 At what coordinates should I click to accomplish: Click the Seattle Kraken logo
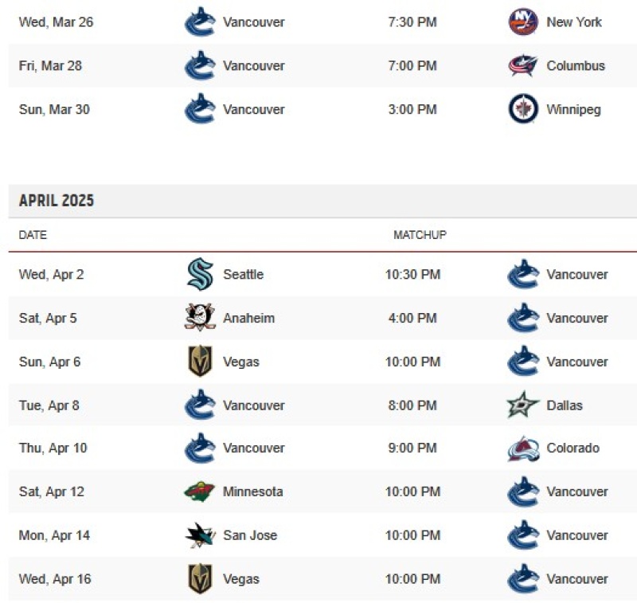(201, 274)
